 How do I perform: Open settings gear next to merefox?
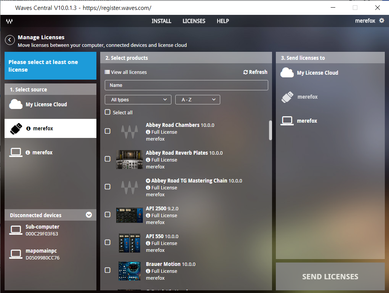click(x=382, y=21)
